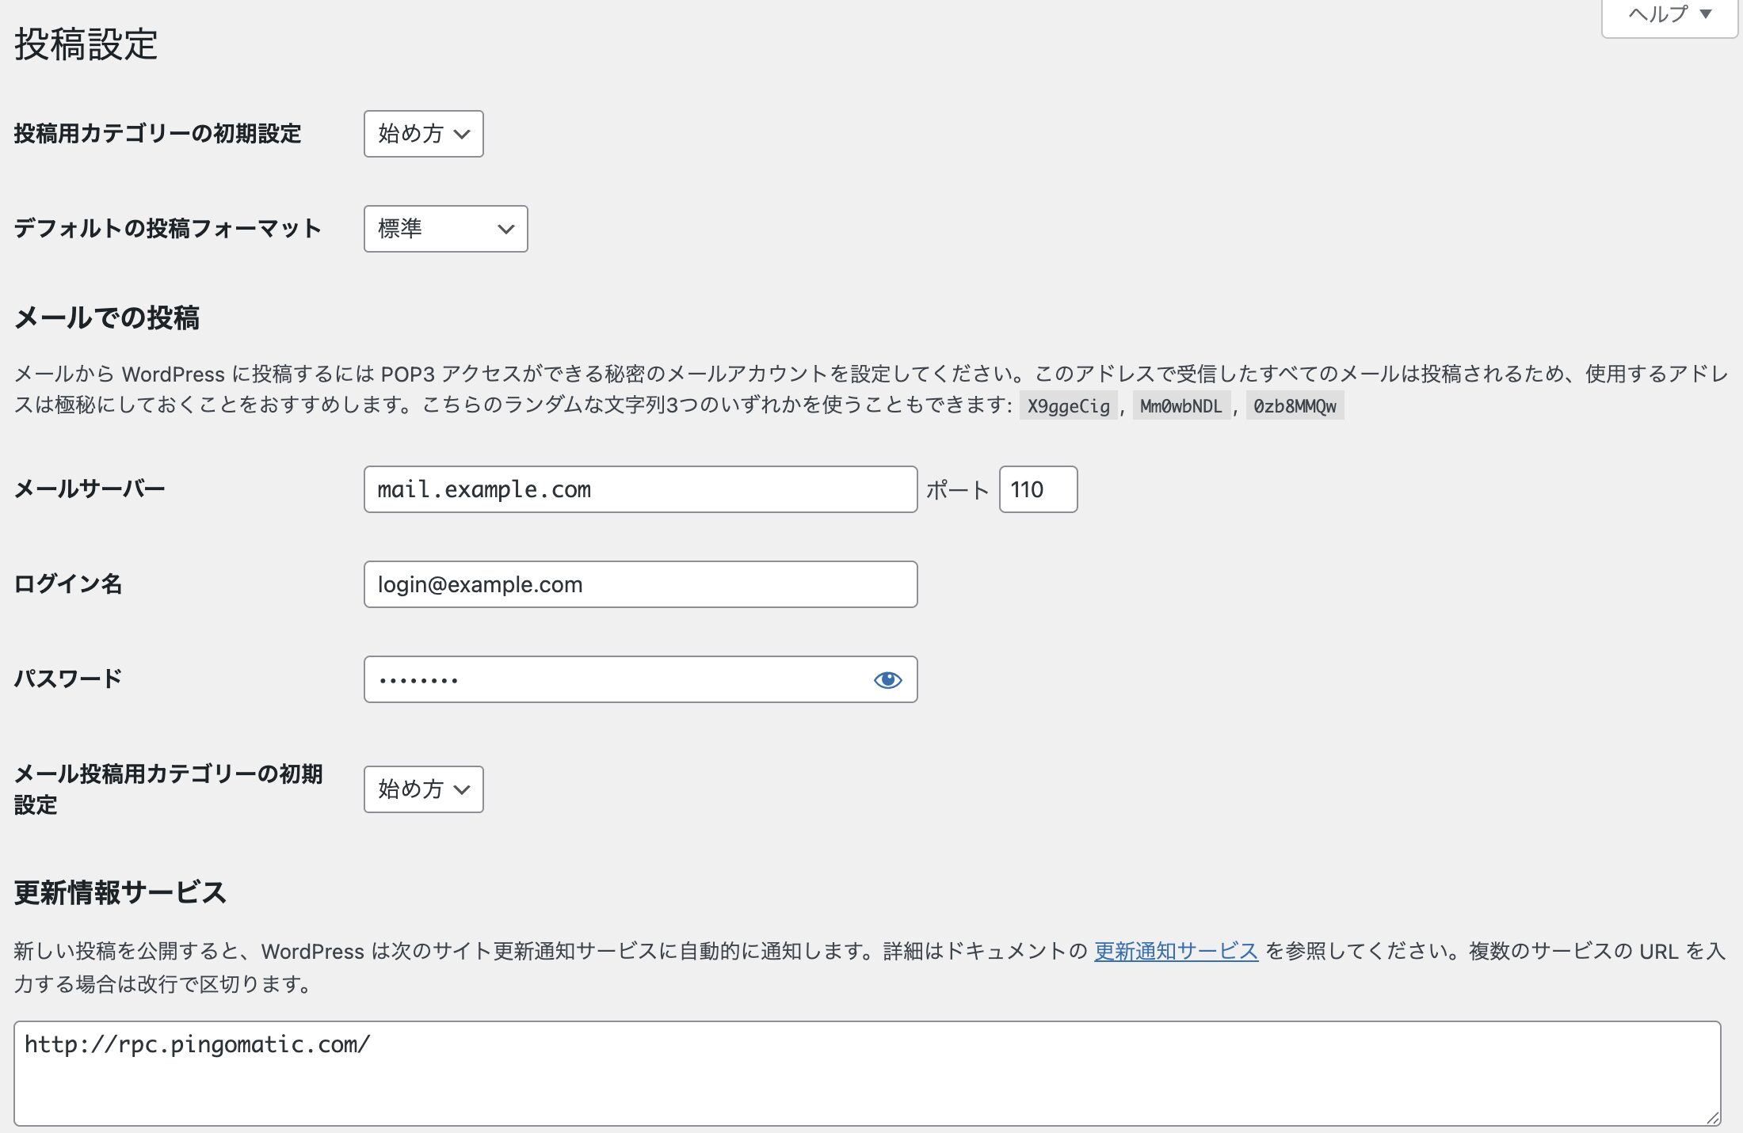Grab the textarea resize handle corner
The height and width of the screenshot is (1133, 1743).
click(x=1712, y=1117)
